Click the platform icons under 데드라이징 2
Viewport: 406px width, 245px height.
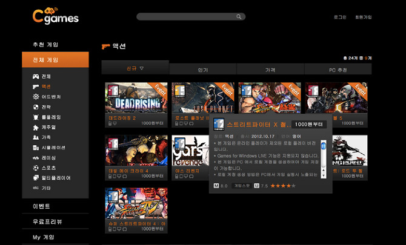(x=112, y=123)
